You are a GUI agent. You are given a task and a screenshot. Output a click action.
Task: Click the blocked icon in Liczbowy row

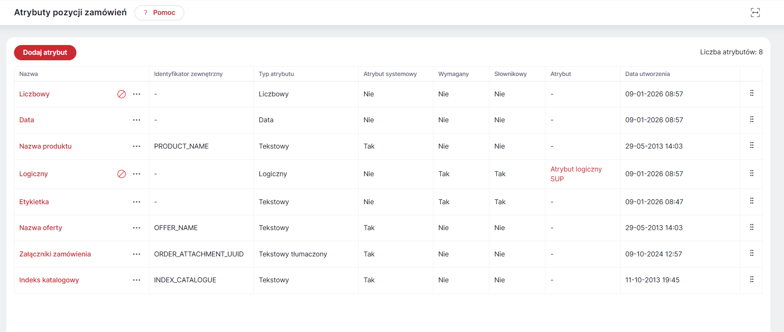121,94
